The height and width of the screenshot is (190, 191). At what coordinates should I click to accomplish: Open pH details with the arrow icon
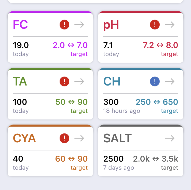[170, 25]
